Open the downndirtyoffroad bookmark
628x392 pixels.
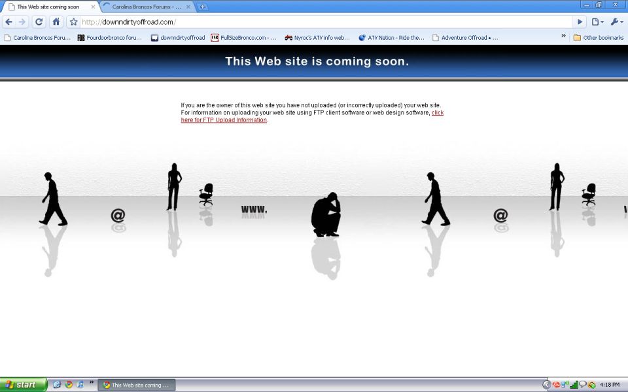178,38
